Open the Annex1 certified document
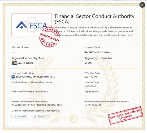The width and height of the screenshot is (147, 133). (x=20, y=116)
